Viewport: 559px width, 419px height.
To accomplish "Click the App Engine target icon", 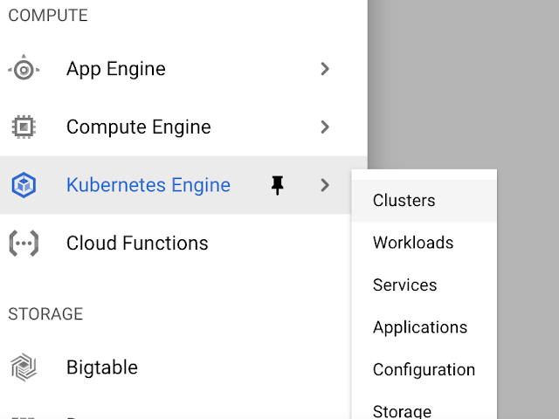I will click(x=24, y=69).
